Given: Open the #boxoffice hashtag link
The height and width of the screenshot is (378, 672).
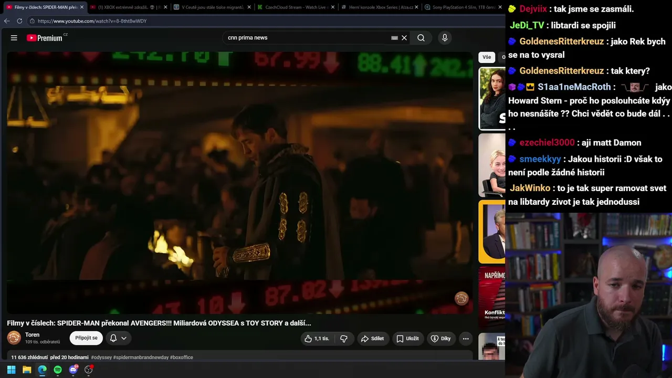Looking at the screenshot, I should (x=182, y=358).
